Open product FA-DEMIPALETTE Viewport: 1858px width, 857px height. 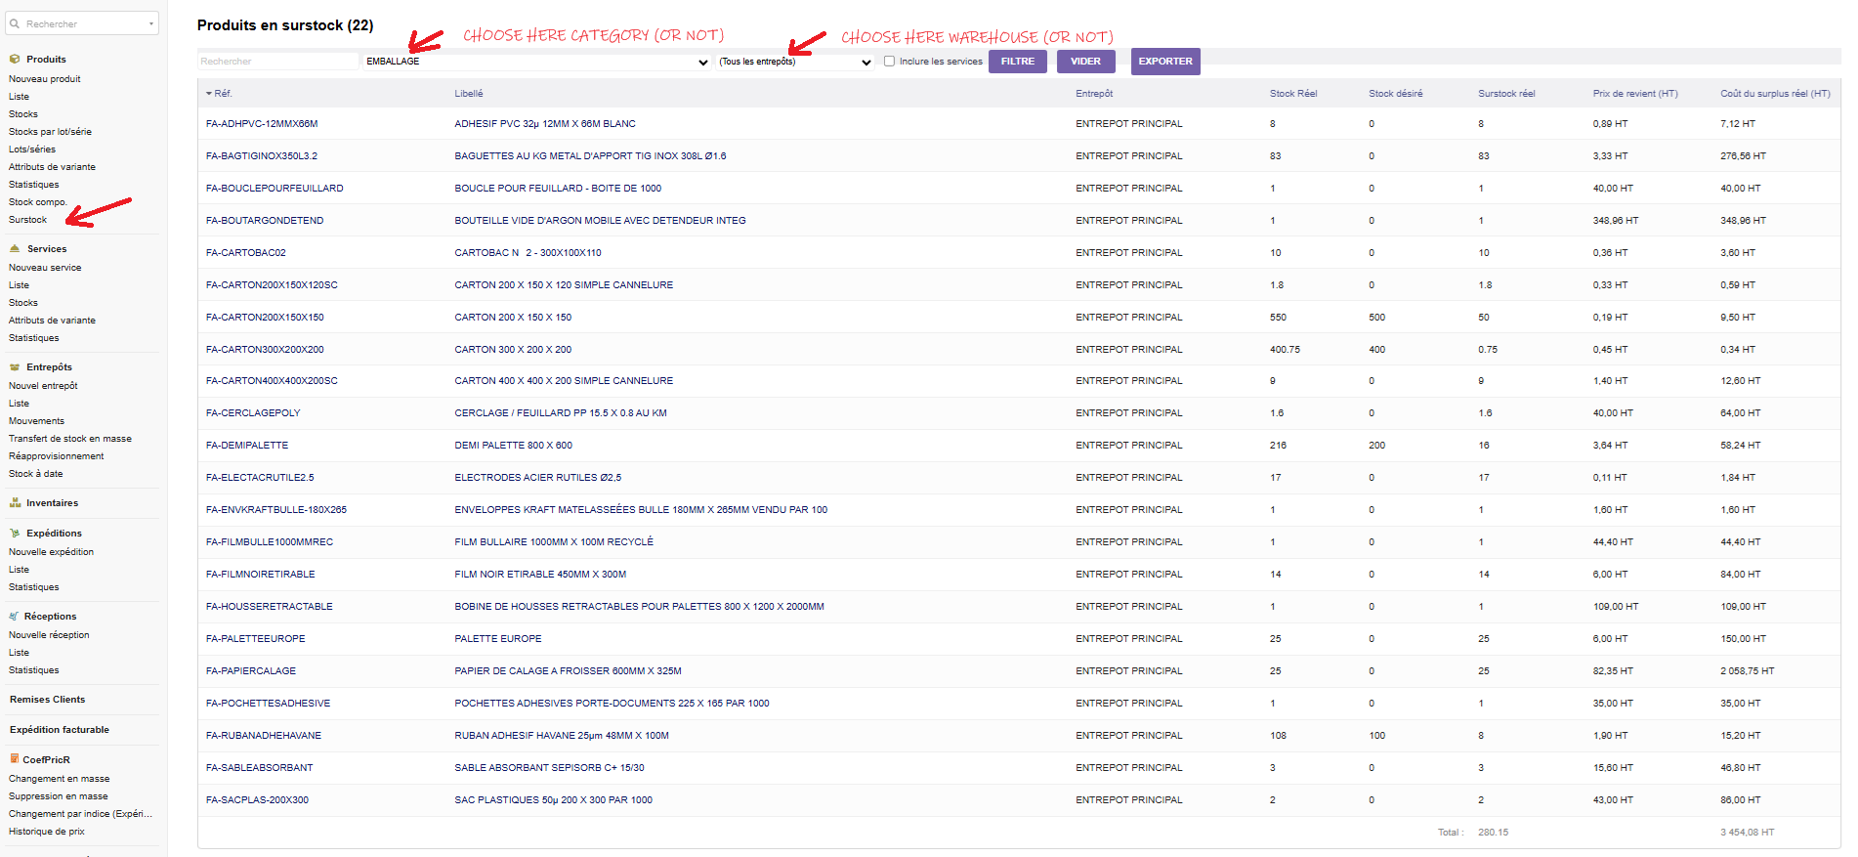pyautogui.click(x=247, y=446)
